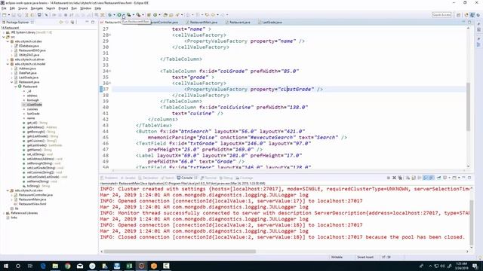The height and width of the screenshot is (271, 483).
Task: Select UtilityDAO.java in Package Explorer
Action: [x=29, y=55]
